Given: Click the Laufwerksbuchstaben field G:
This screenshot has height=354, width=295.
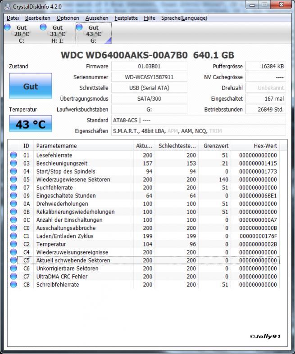Looking at the screenshot, I should [x=149, y=109].
